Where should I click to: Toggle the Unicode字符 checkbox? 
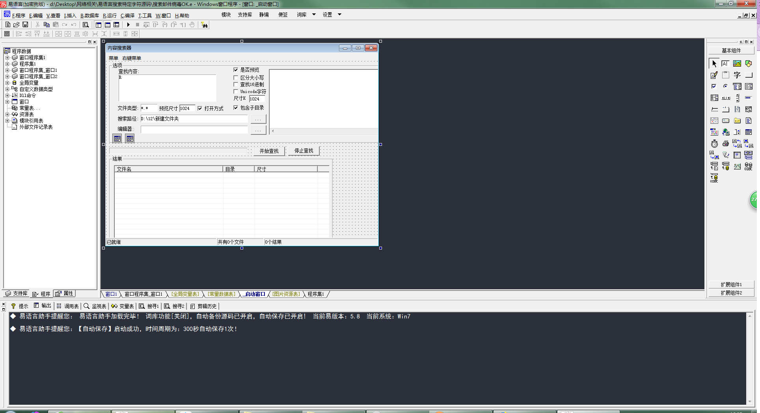click(236, 91)
